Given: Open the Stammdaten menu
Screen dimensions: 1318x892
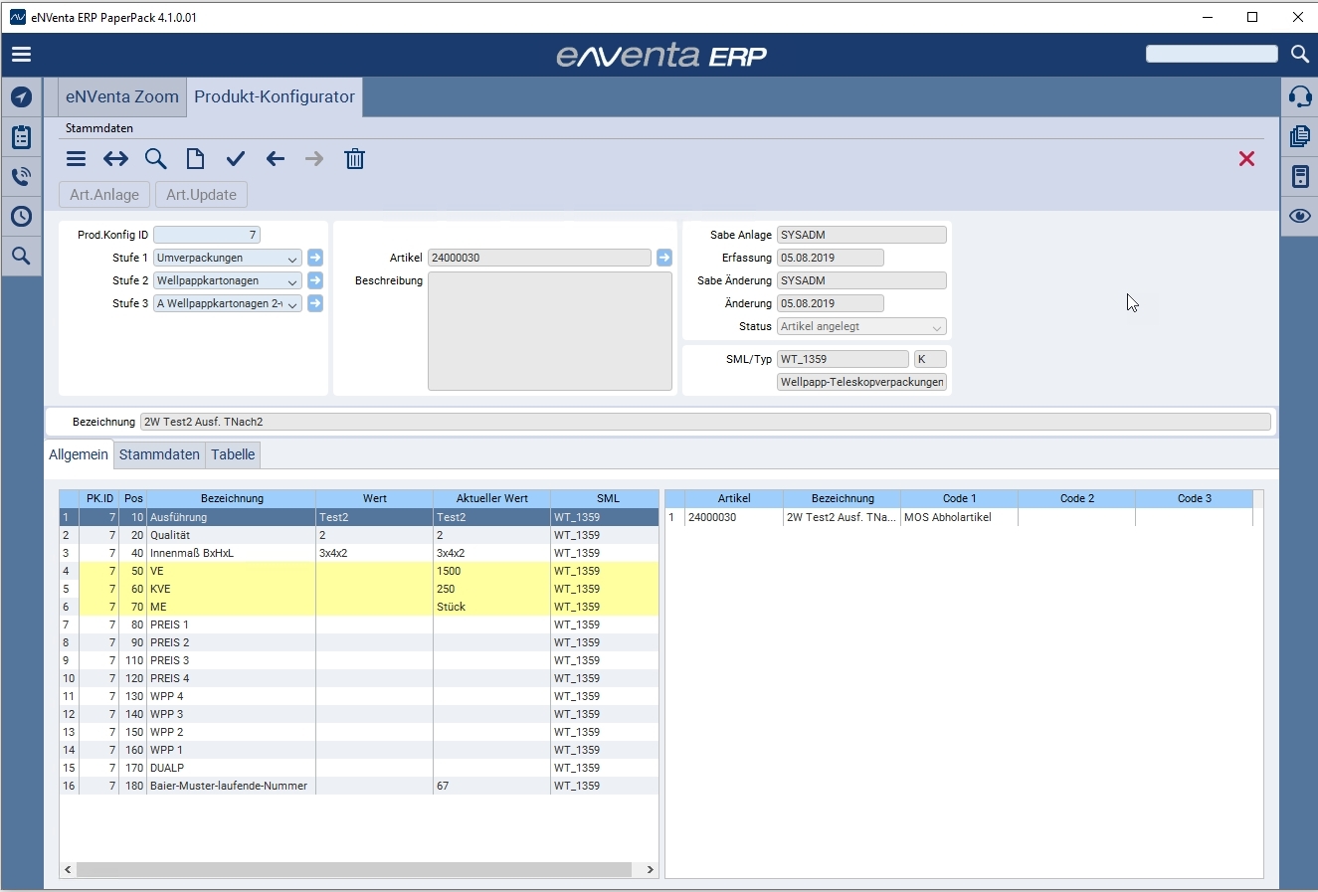Looking at the screenshot, I should tap(99, 128).
